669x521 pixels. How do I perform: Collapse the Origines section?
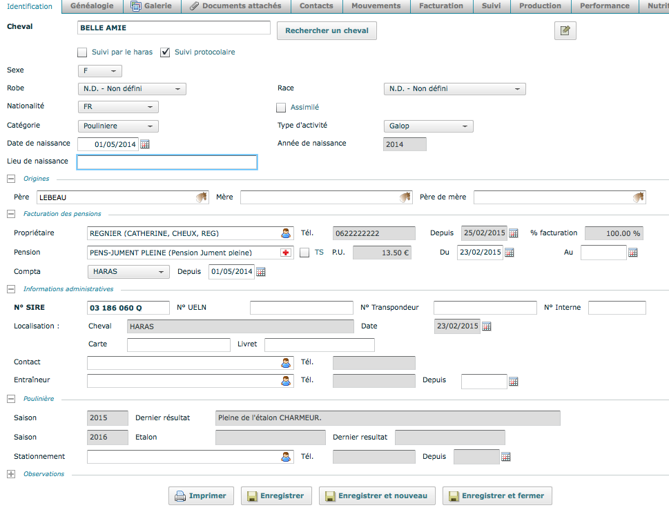[x=11, y=179]
